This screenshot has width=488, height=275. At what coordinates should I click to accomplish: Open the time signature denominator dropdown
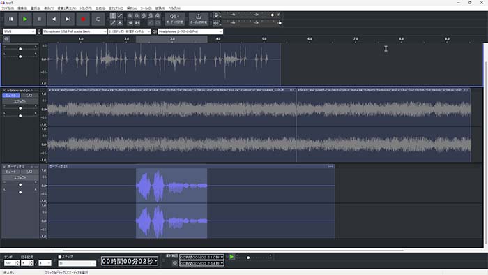coord(45,263)
